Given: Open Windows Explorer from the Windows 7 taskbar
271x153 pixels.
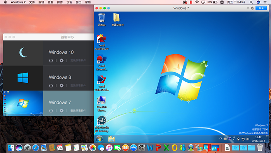Looking at the screenshot, I should 111,139.
